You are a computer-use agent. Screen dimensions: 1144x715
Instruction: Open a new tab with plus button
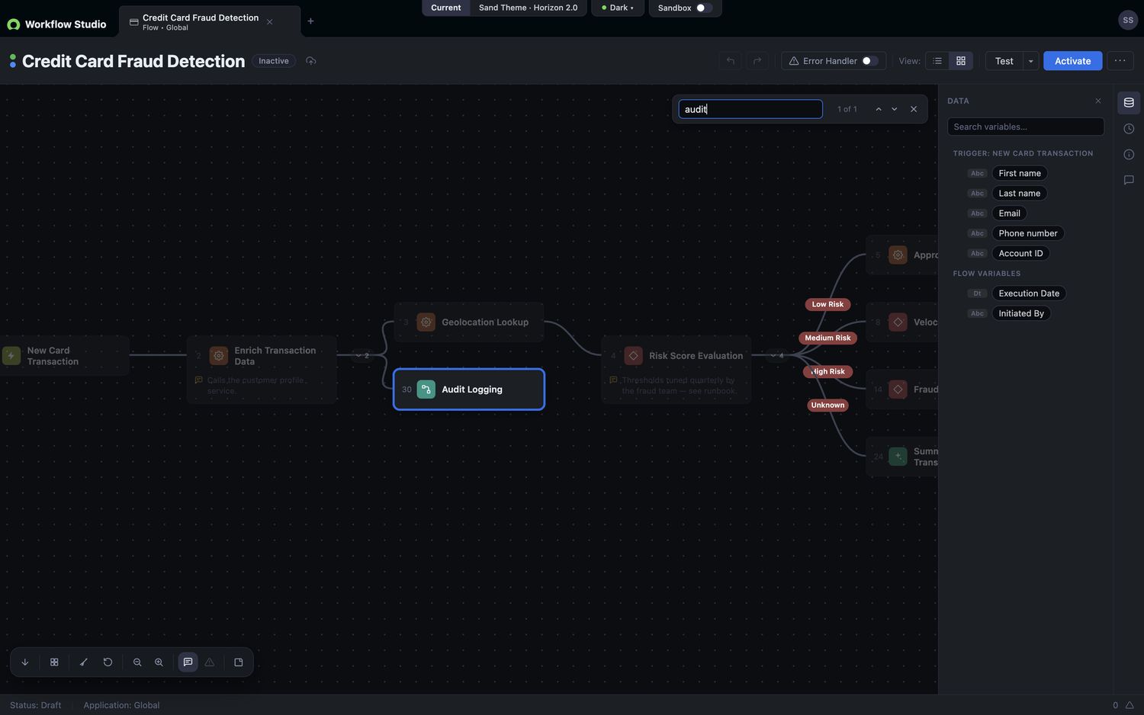coord(310,21)
